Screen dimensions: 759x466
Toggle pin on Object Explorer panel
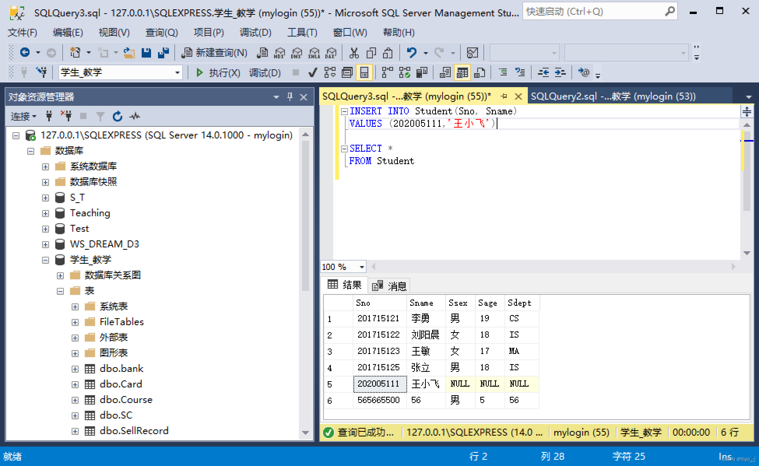pos(290,97)
